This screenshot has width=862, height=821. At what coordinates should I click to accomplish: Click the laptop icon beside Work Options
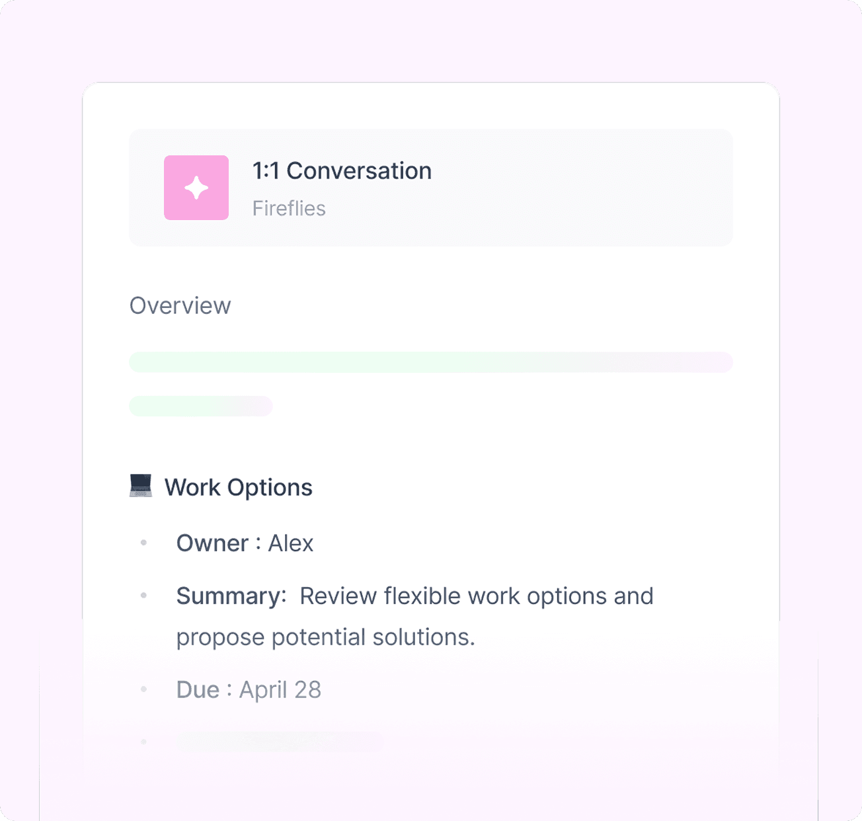(x=140, y=486)
